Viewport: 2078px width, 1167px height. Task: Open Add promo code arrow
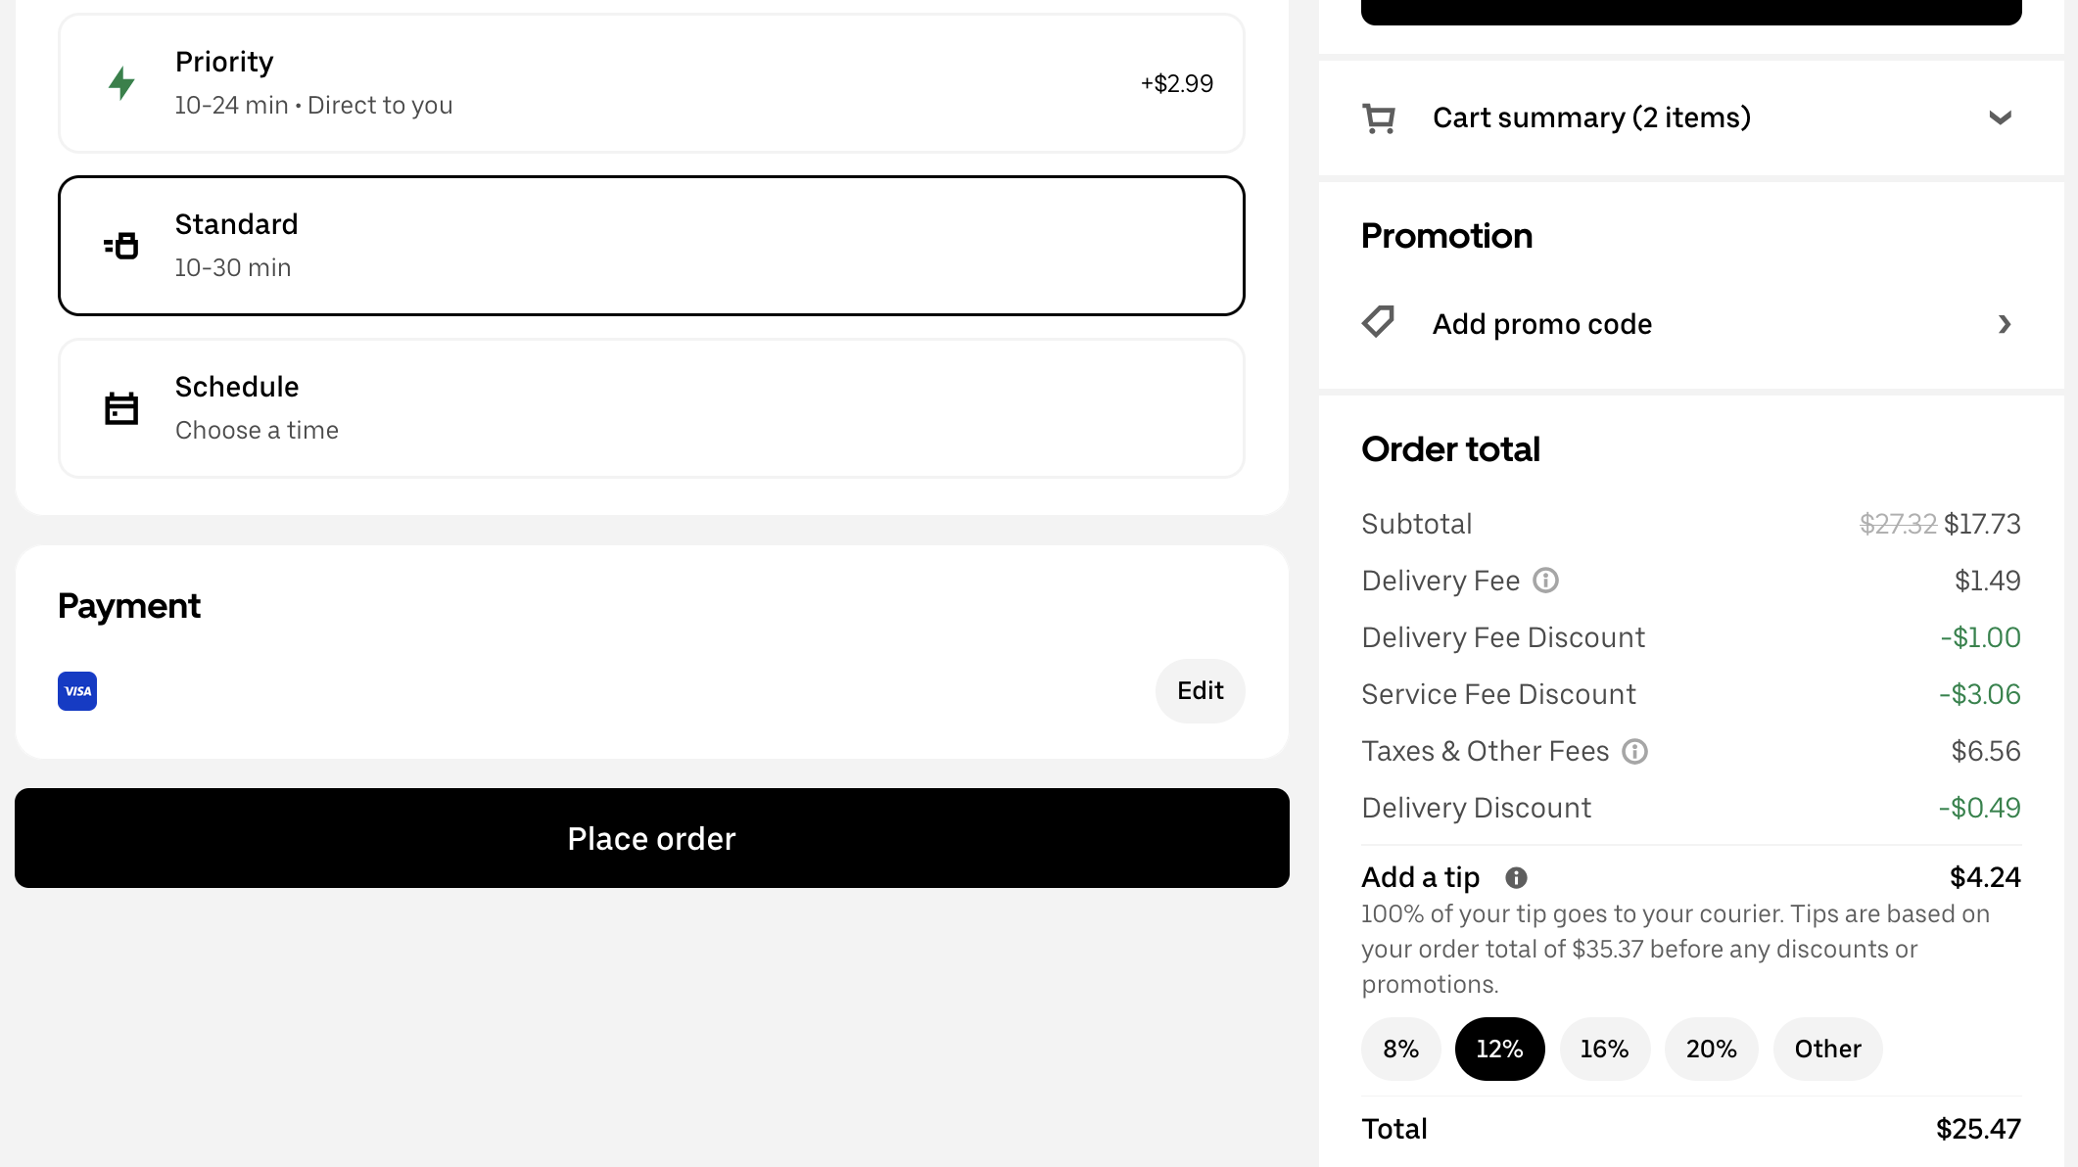[x=2005, y=324]
